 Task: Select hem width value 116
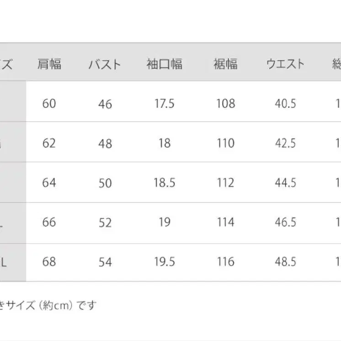226,261
